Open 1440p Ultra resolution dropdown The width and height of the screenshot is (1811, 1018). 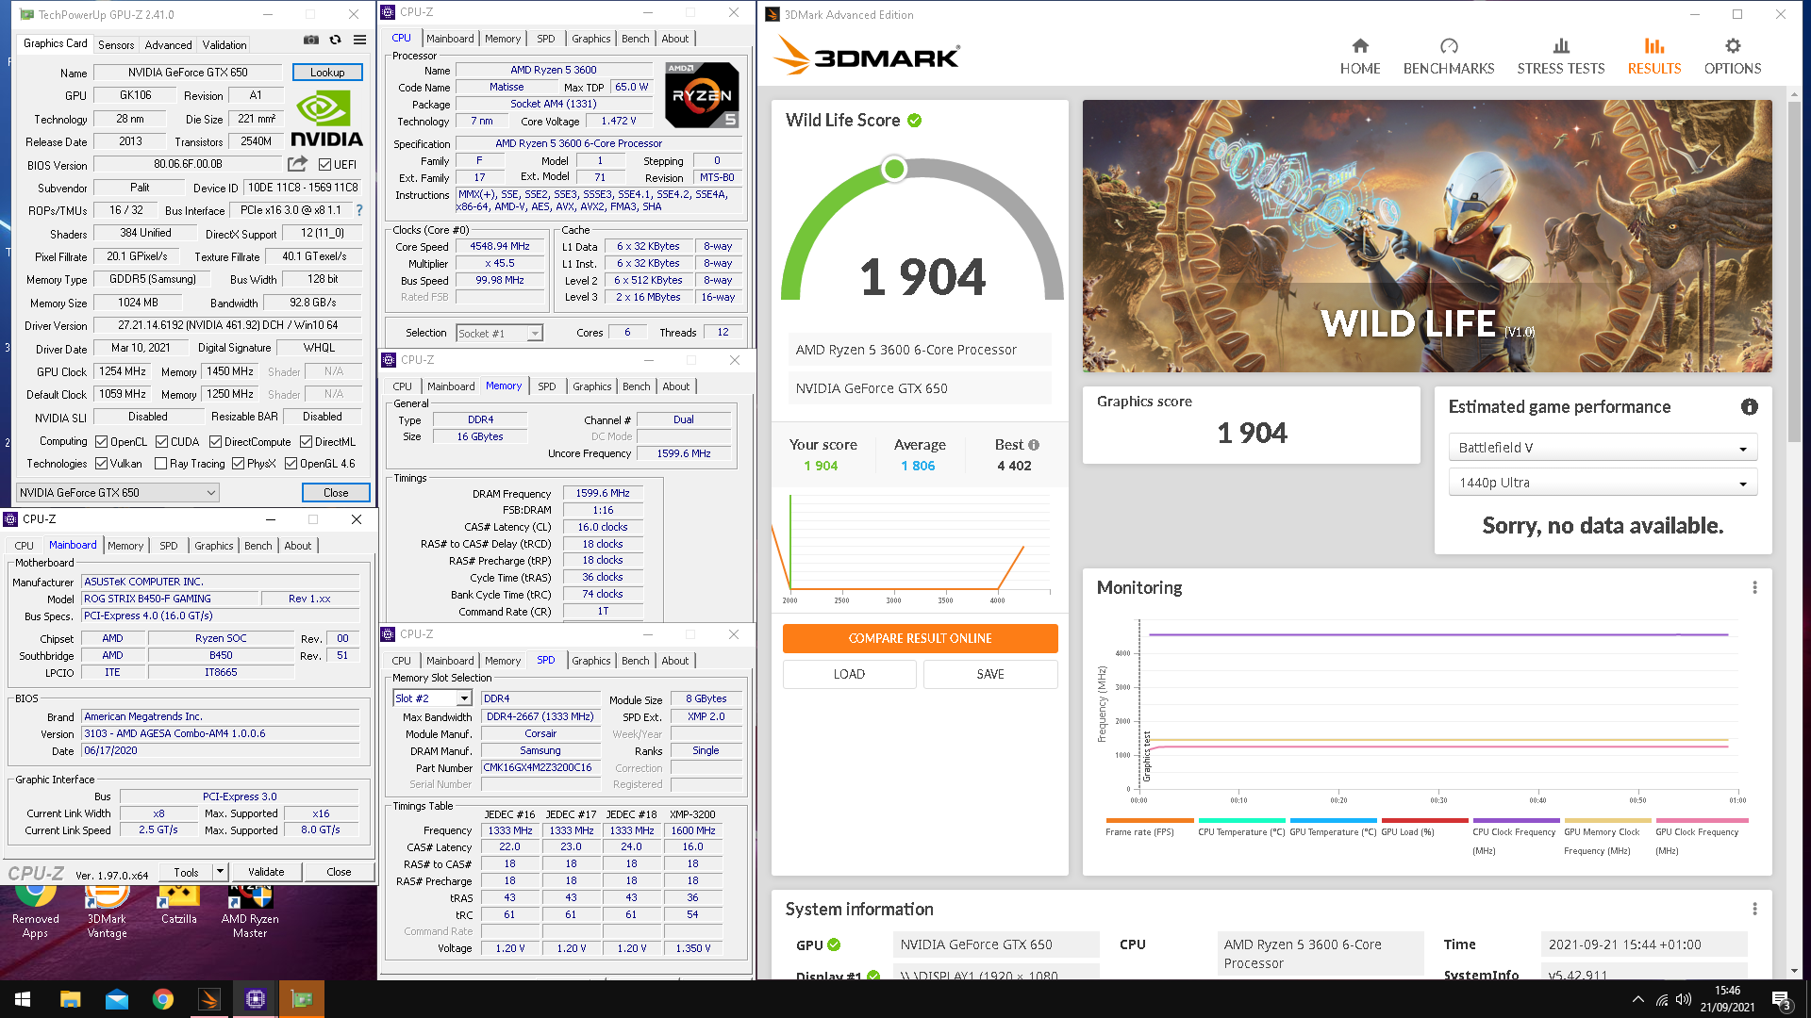1603,483
